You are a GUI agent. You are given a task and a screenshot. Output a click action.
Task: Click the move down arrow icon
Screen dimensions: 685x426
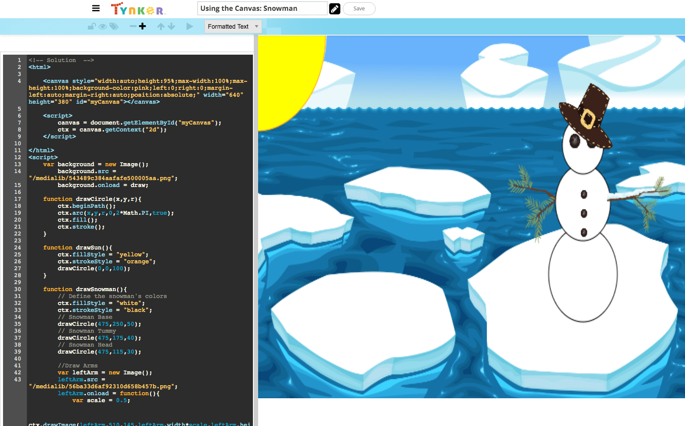[x=171, y=26]
